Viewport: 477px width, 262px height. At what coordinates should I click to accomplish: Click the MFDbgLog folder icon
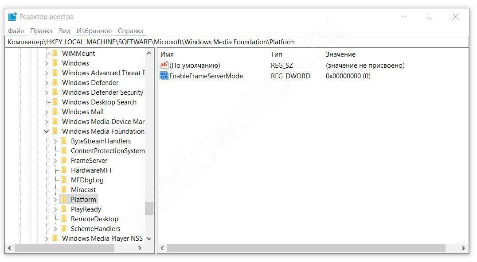(x=64, y=180)
